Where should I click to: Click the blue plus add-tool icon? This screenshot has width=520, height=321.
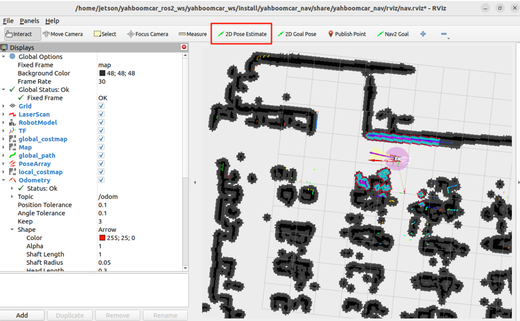pos(423,34)
